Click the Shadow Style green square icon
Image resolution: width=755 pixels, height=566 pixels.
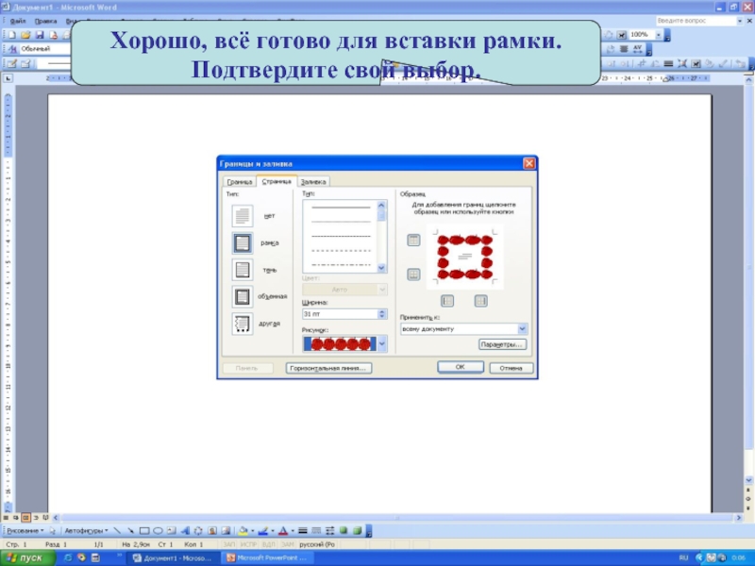pos(344,531)
